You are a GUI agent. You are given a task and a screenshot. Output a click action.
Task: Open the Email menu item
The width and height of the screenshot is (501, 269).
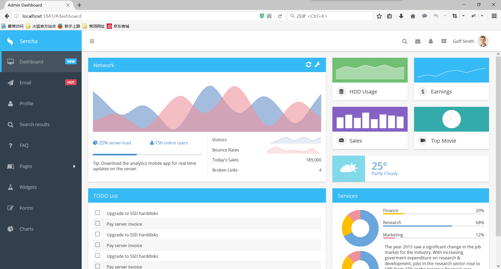(41, 83)
